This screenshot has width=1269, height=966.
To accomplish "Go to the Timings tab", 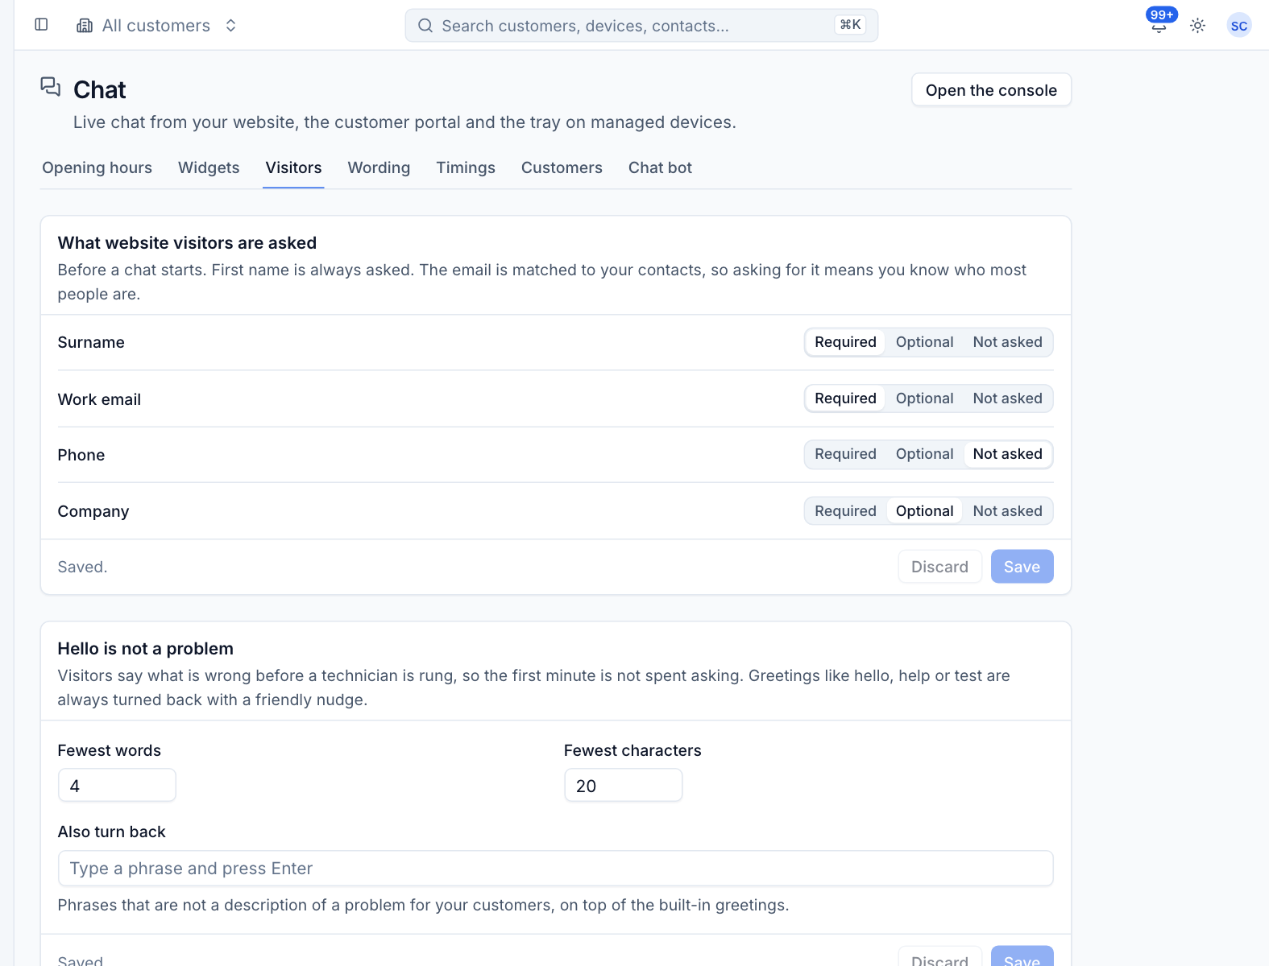I will click(466, 167).
